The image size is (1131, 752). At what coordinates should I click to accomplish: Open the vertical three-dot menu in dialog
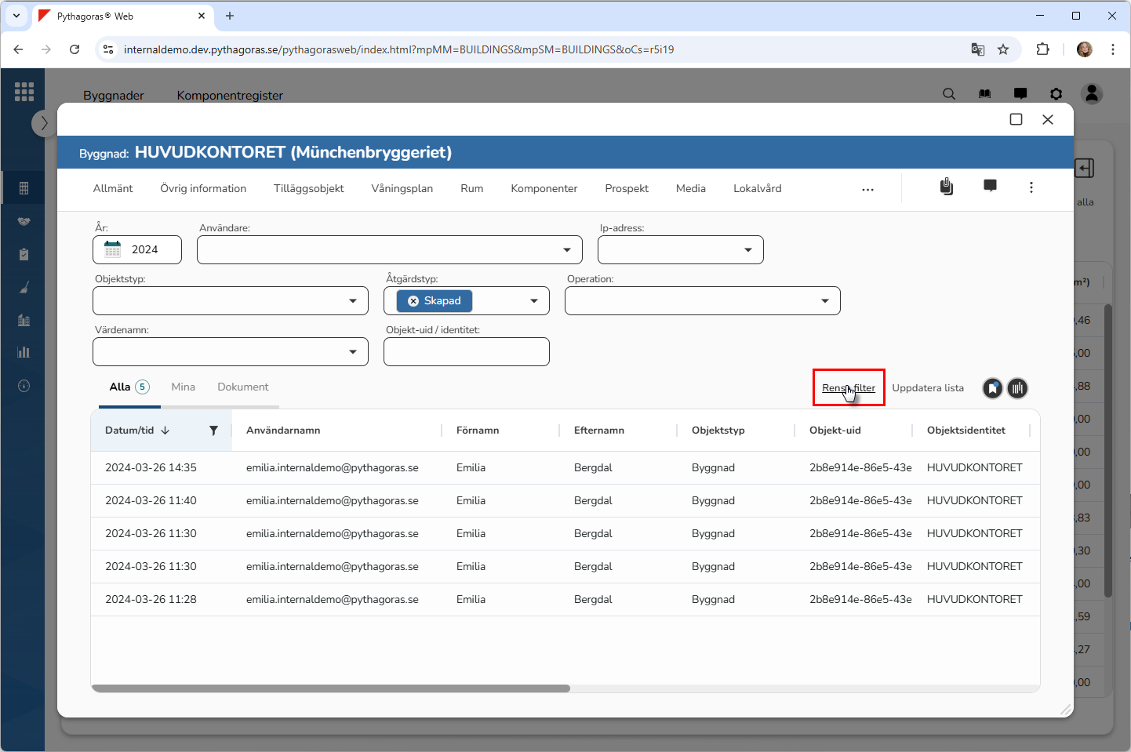click(x=1031, y=187)
